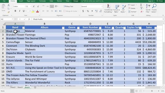165x93 pixels.
Task: Click the Delete cells button
Action: click(x=133, y=8)
